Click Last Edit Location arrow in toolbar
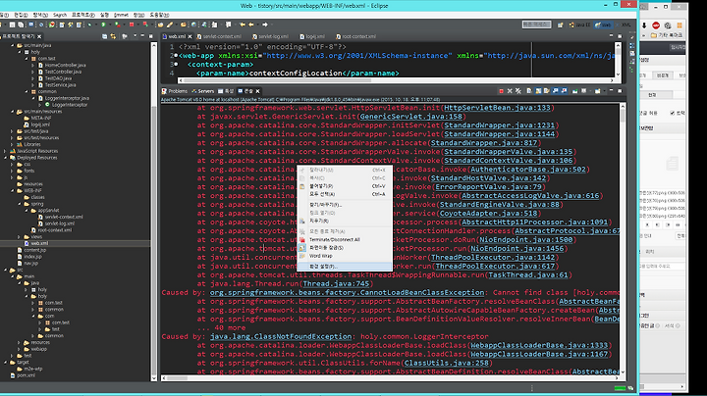The width and height of the screenshot is (707, 396). (242, 25)
